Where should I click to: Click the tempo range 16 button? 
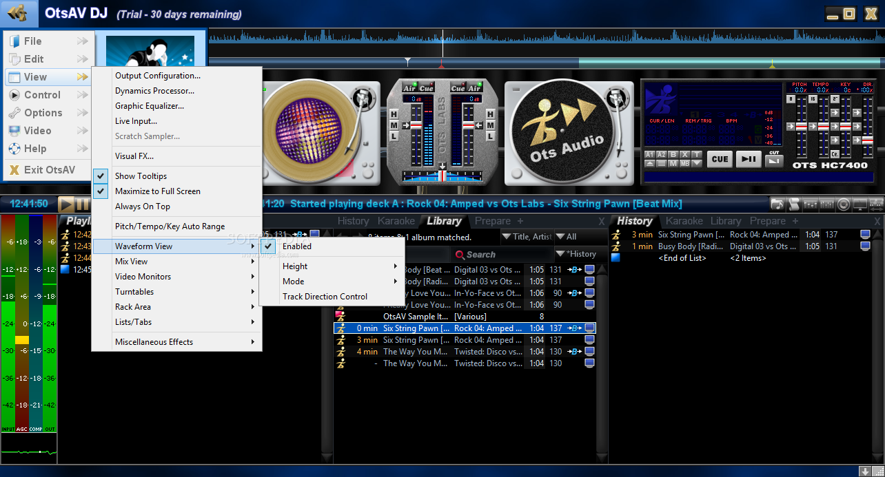tap(813, 99)
